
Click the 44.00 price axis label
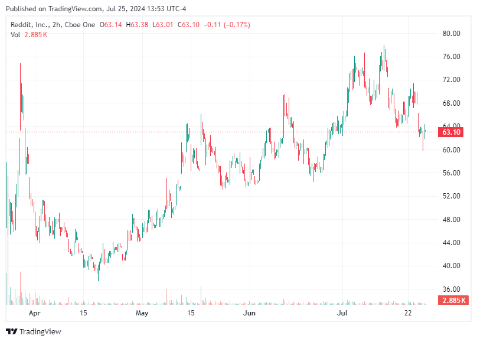coord(452,243)
